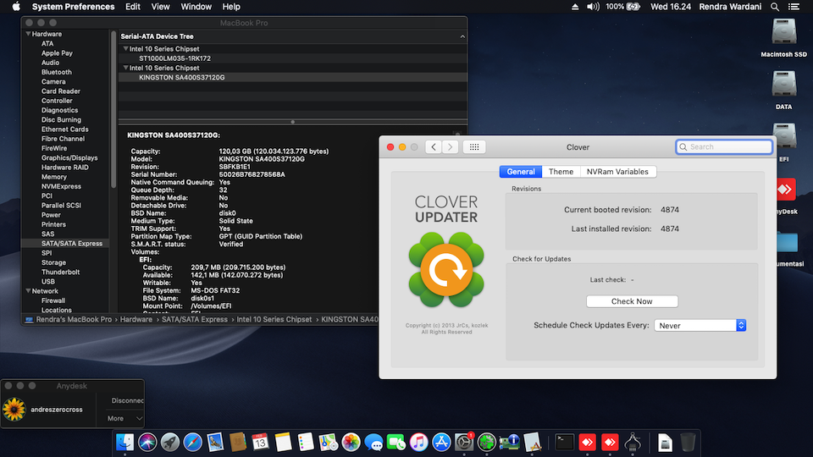Show all preferences grid button
This screenshot has width=813, height=457.
click(x=474, y=146)
